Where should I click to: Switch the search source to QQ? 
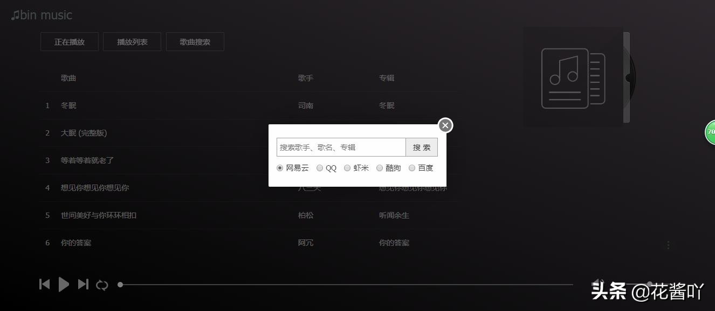click(x=320, y=167)
